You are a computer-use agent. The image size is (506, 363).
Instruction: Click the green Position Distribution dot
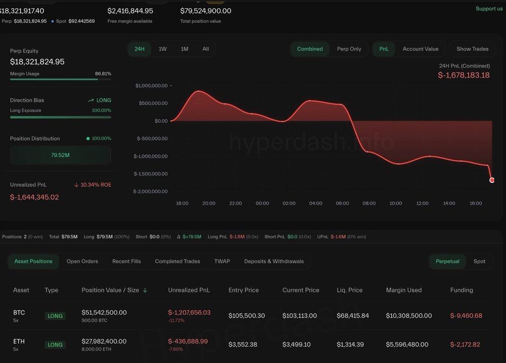tap(88, 139)
